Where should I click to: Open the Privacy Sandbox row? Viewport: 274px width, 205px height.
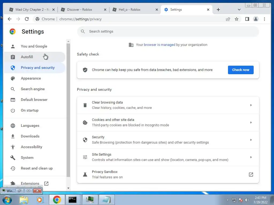coord(168,175)
